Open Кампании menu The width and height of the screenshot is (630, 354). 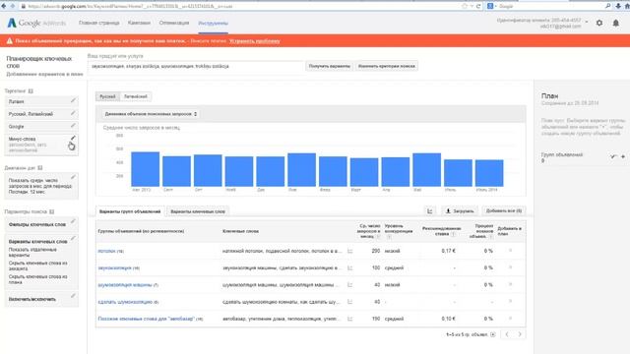pyautogui.click(x=139, y=23)
